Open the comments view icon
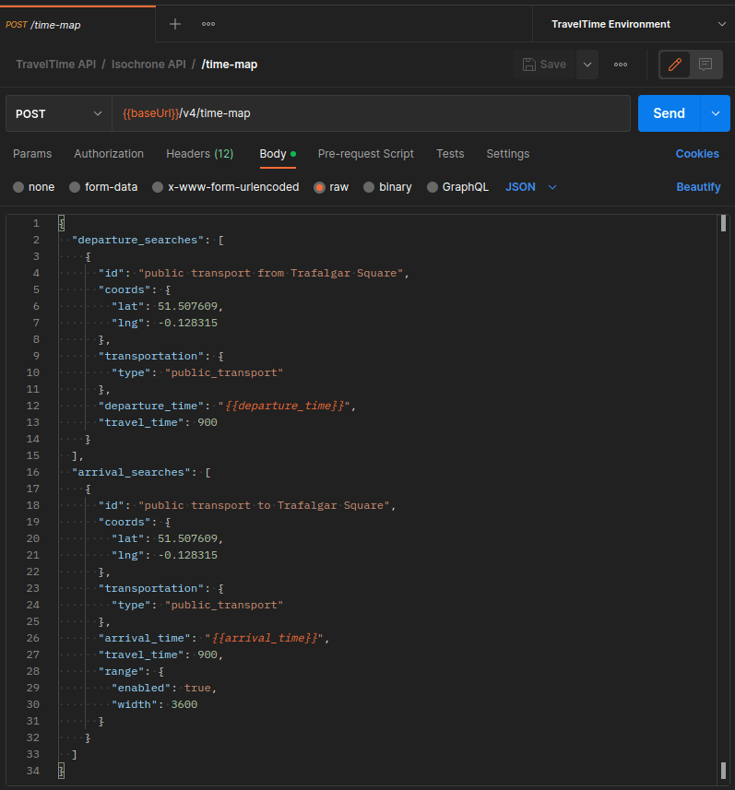The image size is (735, 790). click(705, 65)
